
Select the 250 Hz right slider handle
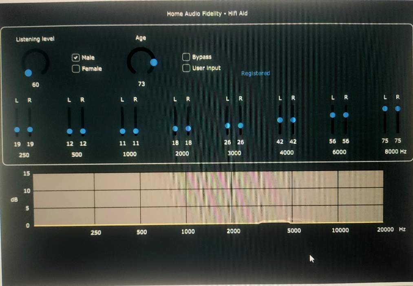click(30, 130)
